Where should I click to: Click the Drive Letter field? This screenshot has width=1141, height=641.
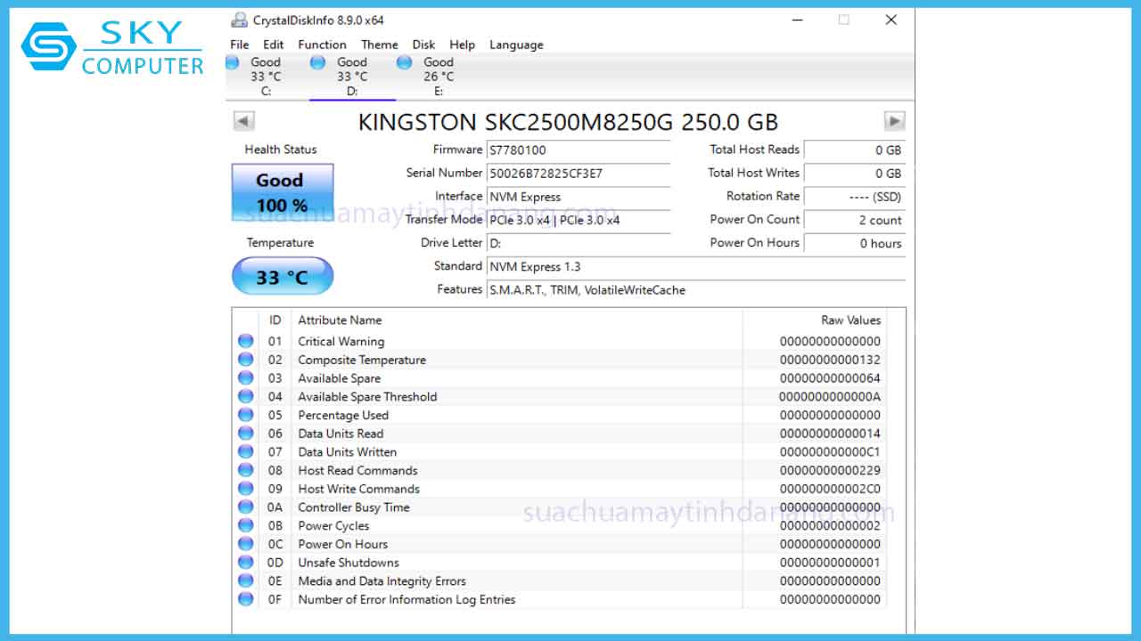coord(579,243)
